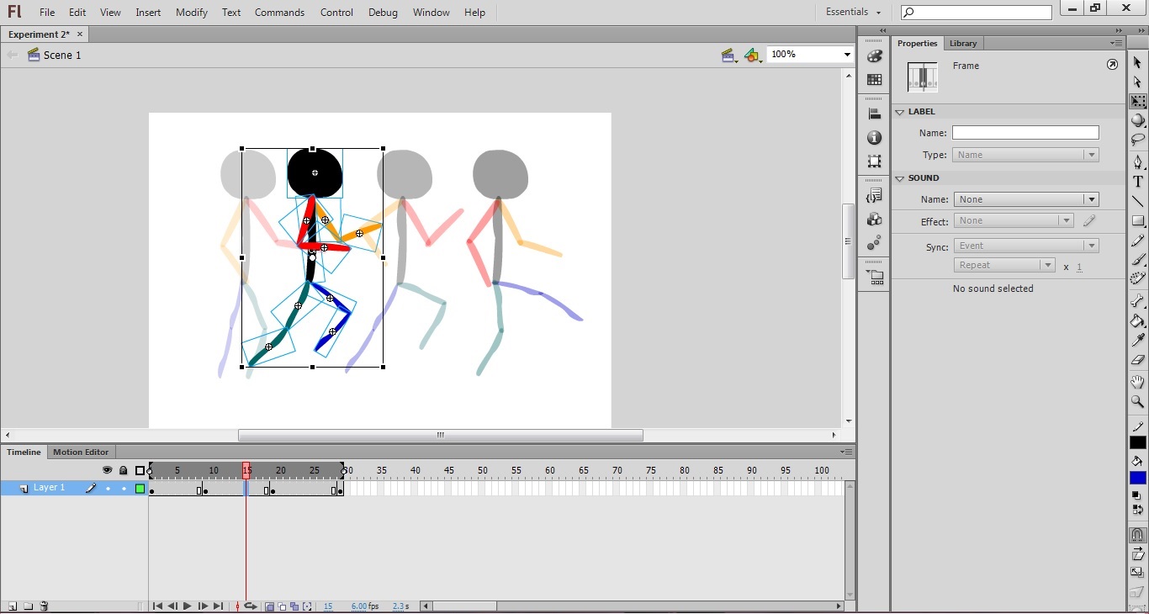Select the Deco tool

point(1137,278)
